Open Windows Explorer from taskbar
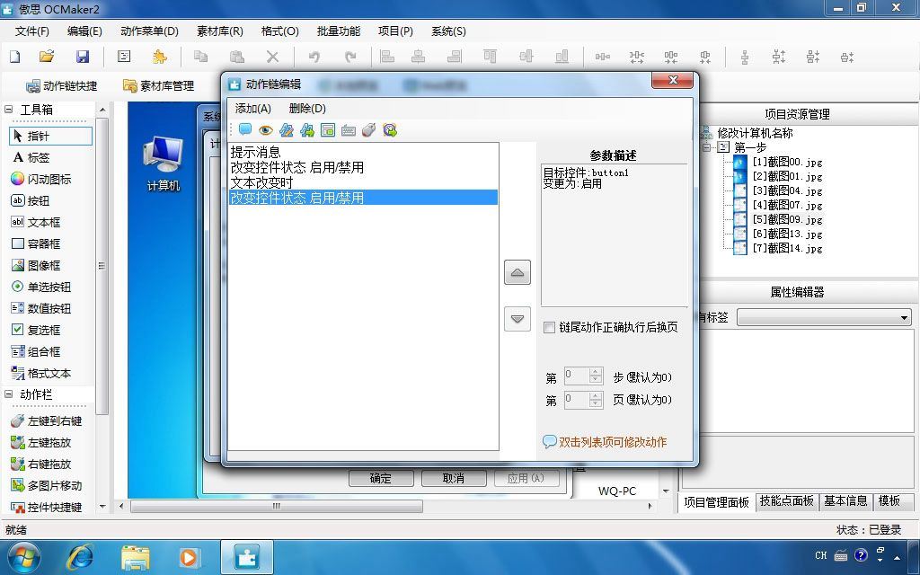The image size is (920, 575). point(135,557)
